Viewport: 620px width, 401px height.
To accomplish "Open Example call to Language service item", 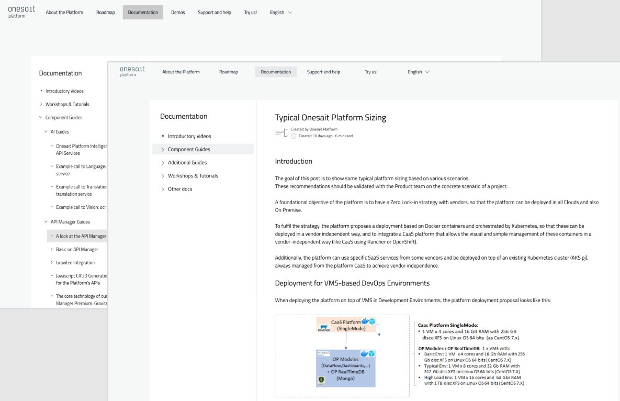I will [x=81, y=170].
